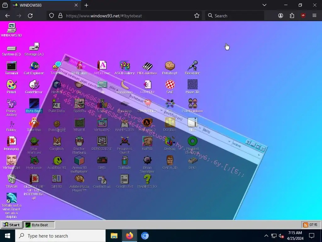Open GAFA 3D icon
This screenshot has height=242, width=322.
(x=170, y=160)
